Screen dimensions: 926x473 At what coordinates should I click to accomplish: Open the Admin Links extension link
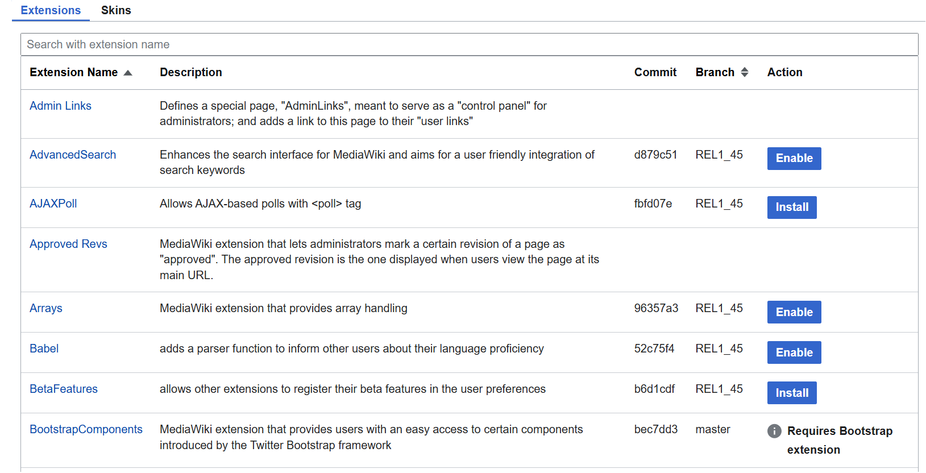coord(60,106)
